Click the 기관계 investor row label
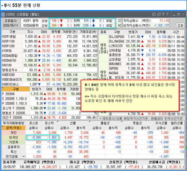The image size is (187, 171). [13, 142]
